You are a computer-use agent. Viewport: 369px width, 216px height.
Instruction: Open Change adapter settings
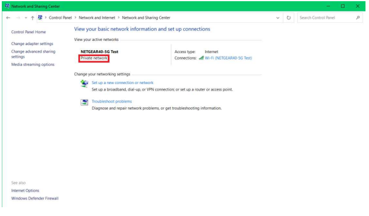(32, 44)
